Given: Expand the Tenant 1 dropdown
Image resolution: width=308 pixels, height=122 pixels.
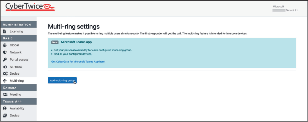Looking at the screenshot, I should (292, 10).
